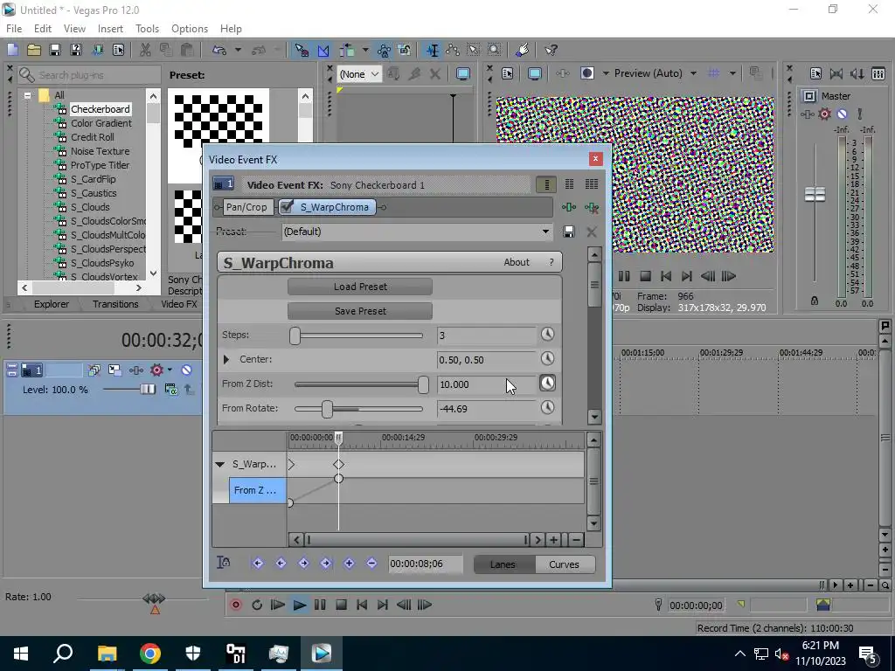The height and width of the screenshot is (671, 895).
Task: Open the Options menu
Action: (190, 29)
